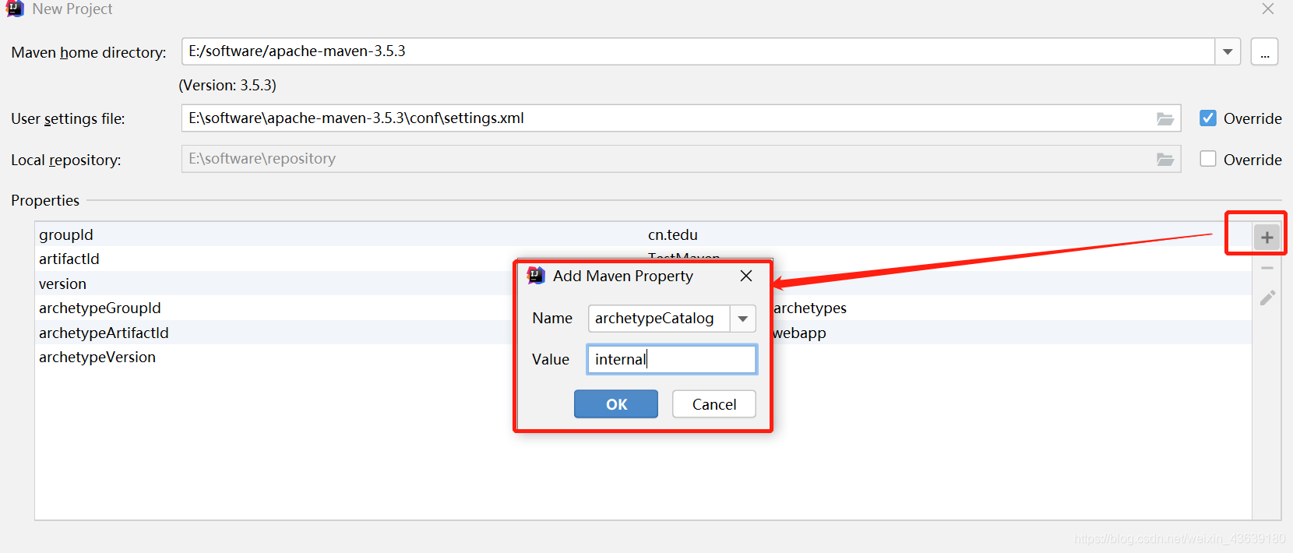This screenshot has height=553, width=1293.
Task: Expand the Maven home directory dropdown
Action: pyautogui.click(x=1228, y=52)
